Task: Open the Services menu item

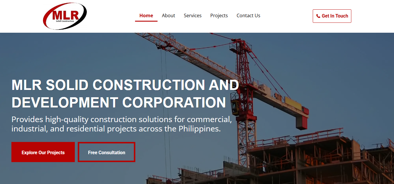Action: click(193, 15)
